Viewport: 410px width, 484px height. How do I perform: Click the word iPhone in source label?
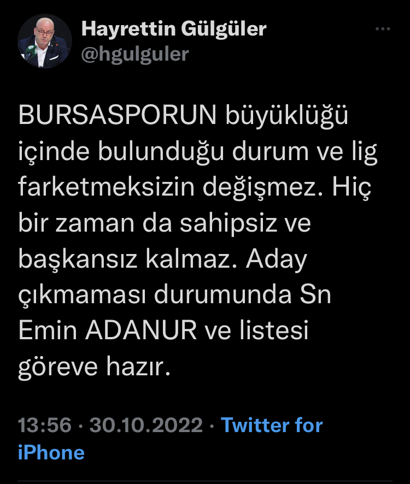click(x=51, y=452)
